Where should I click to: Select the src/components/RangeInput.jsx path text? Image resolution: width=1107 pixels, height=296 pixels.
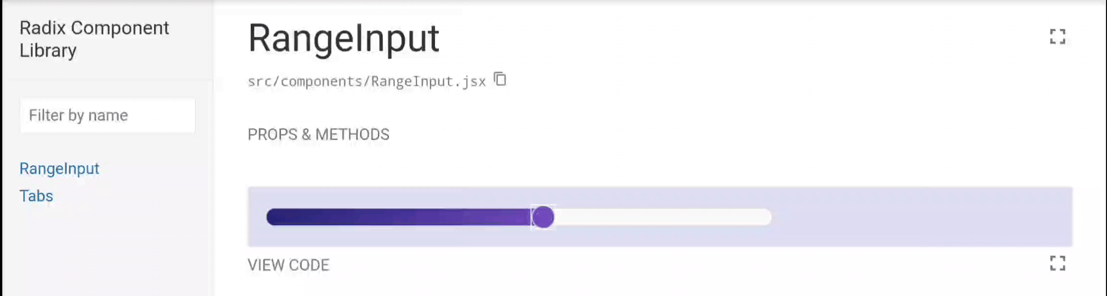point(367,81)
